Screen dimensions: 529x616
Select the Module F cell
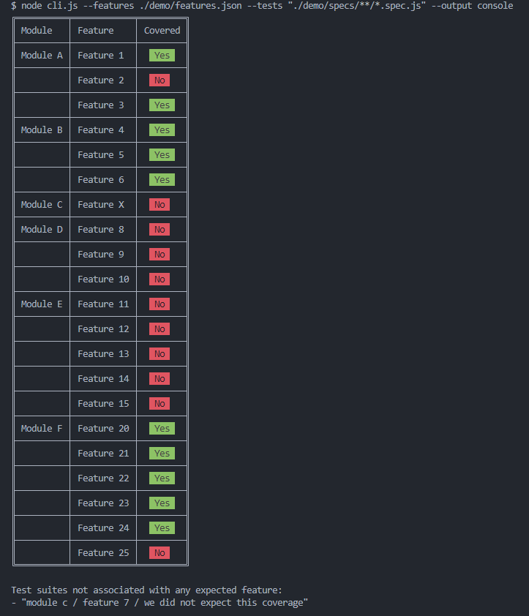(x=42, y=429)
